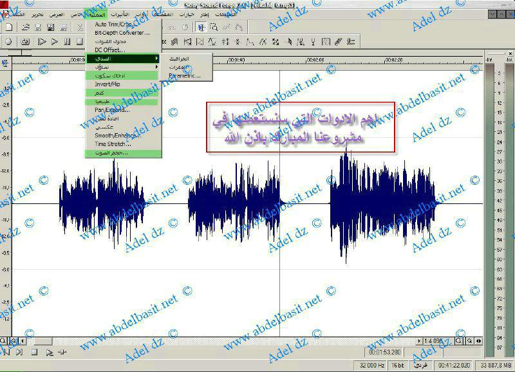Click the highlighted حجم الصوت menu entry
The image size is (515, 372).
coord(124,153)
